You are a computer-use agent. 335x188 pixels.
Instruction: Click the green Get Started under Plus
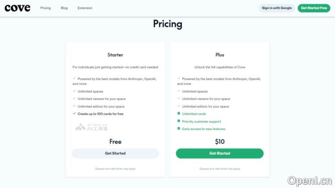[x=220, y=153]
